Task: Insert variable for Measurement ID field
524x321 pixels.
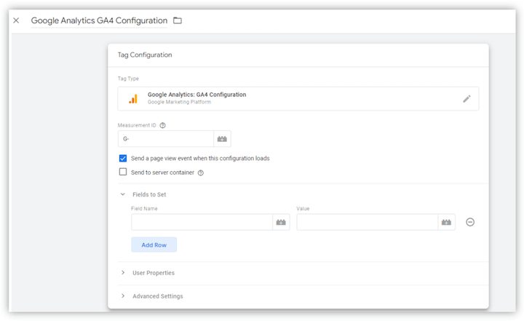Action: [x=222, y=139]
